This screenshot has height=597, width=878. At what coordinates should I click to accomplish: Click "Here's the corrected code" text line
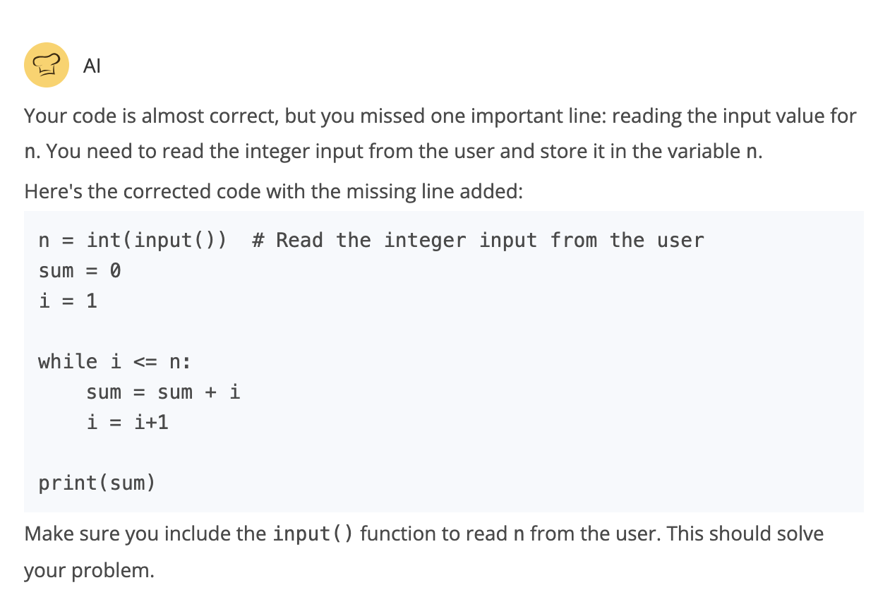(x=273, y=191)
